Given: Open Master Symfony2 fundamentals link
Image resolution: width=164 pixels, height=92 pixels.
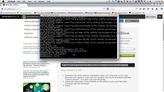Looking at the screenshot, I should (x=35, y=62).
